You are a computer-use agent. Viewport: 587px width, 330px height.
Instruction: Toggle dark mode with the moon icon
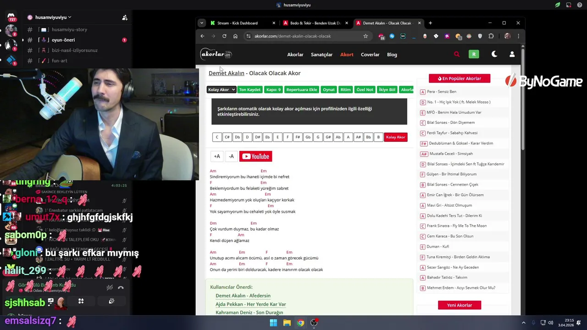(494, 54)
